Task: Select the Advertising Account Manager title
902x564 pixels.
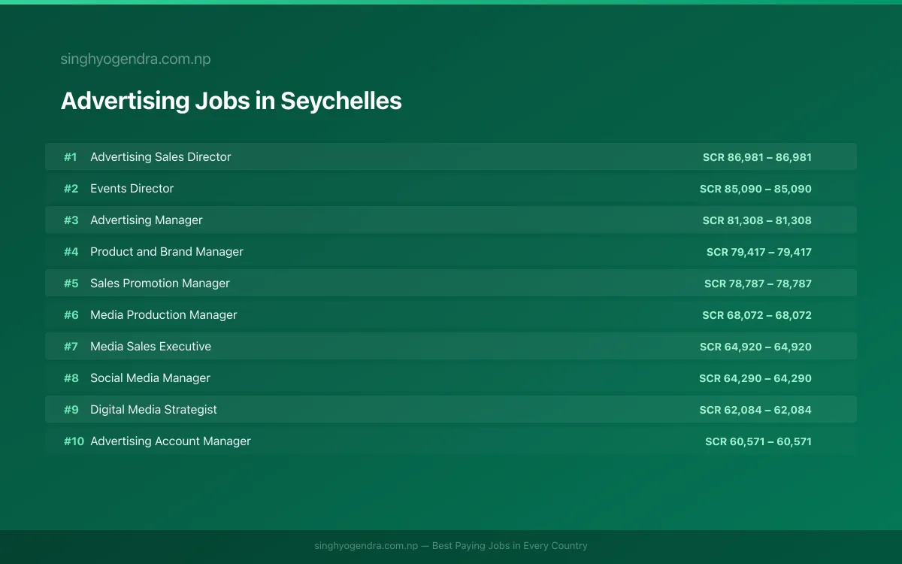Action: 171,441
